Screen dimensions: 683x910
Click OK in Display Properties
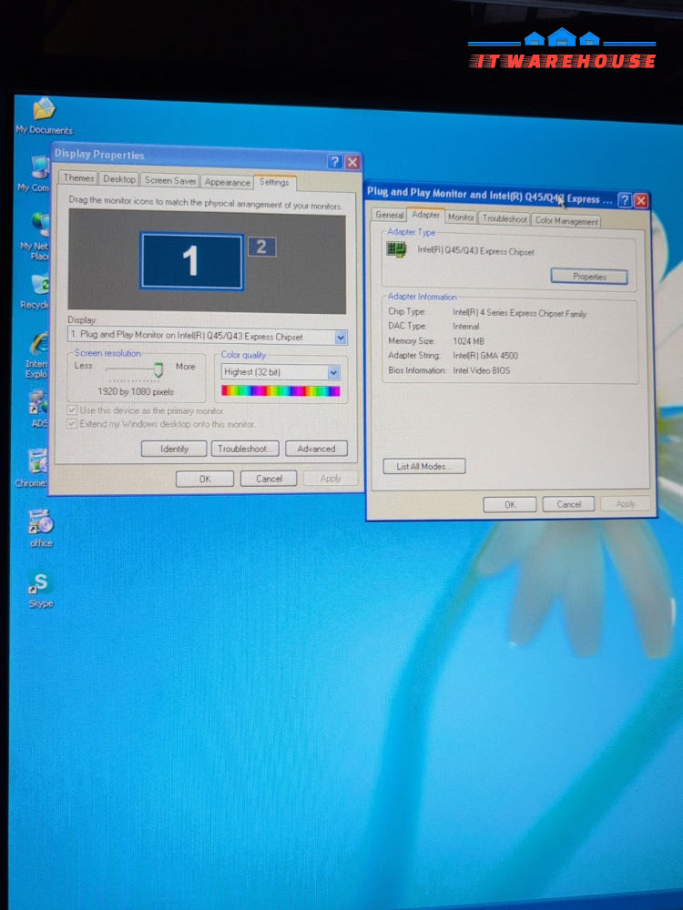pyautogui.click(x=205, y=479)
